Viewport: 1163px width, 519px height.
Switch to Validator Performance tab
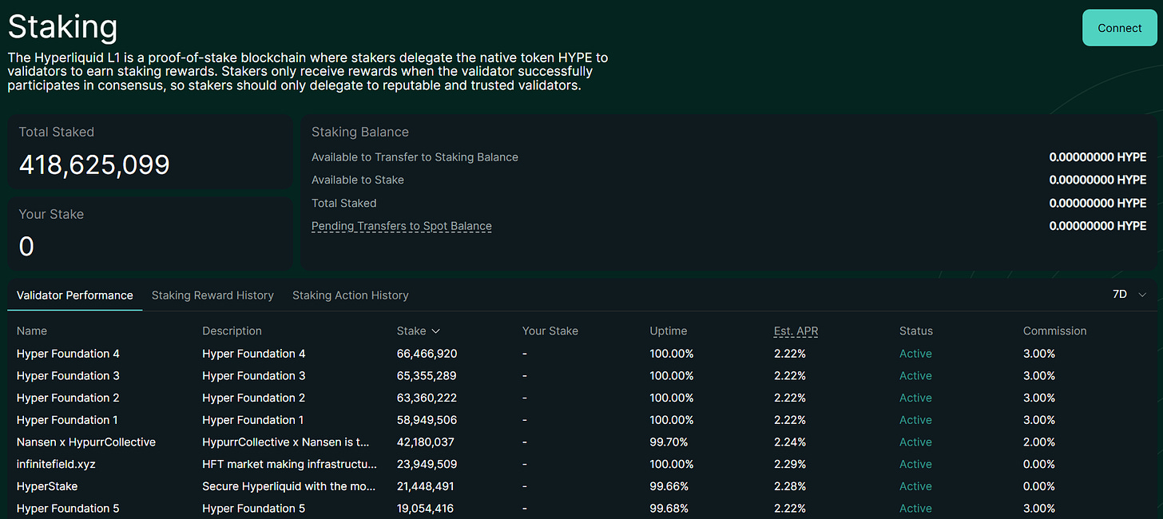75,295
